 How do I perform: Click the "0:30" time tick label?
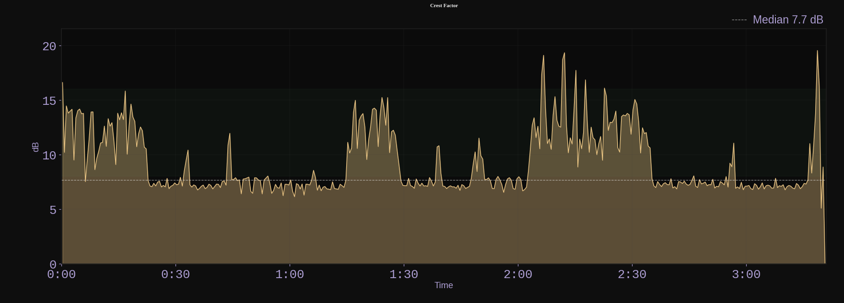click(x=176, y=275)
